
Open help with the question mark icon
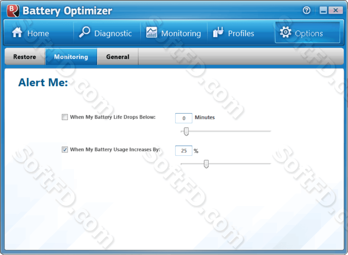[x=306, y=10]
